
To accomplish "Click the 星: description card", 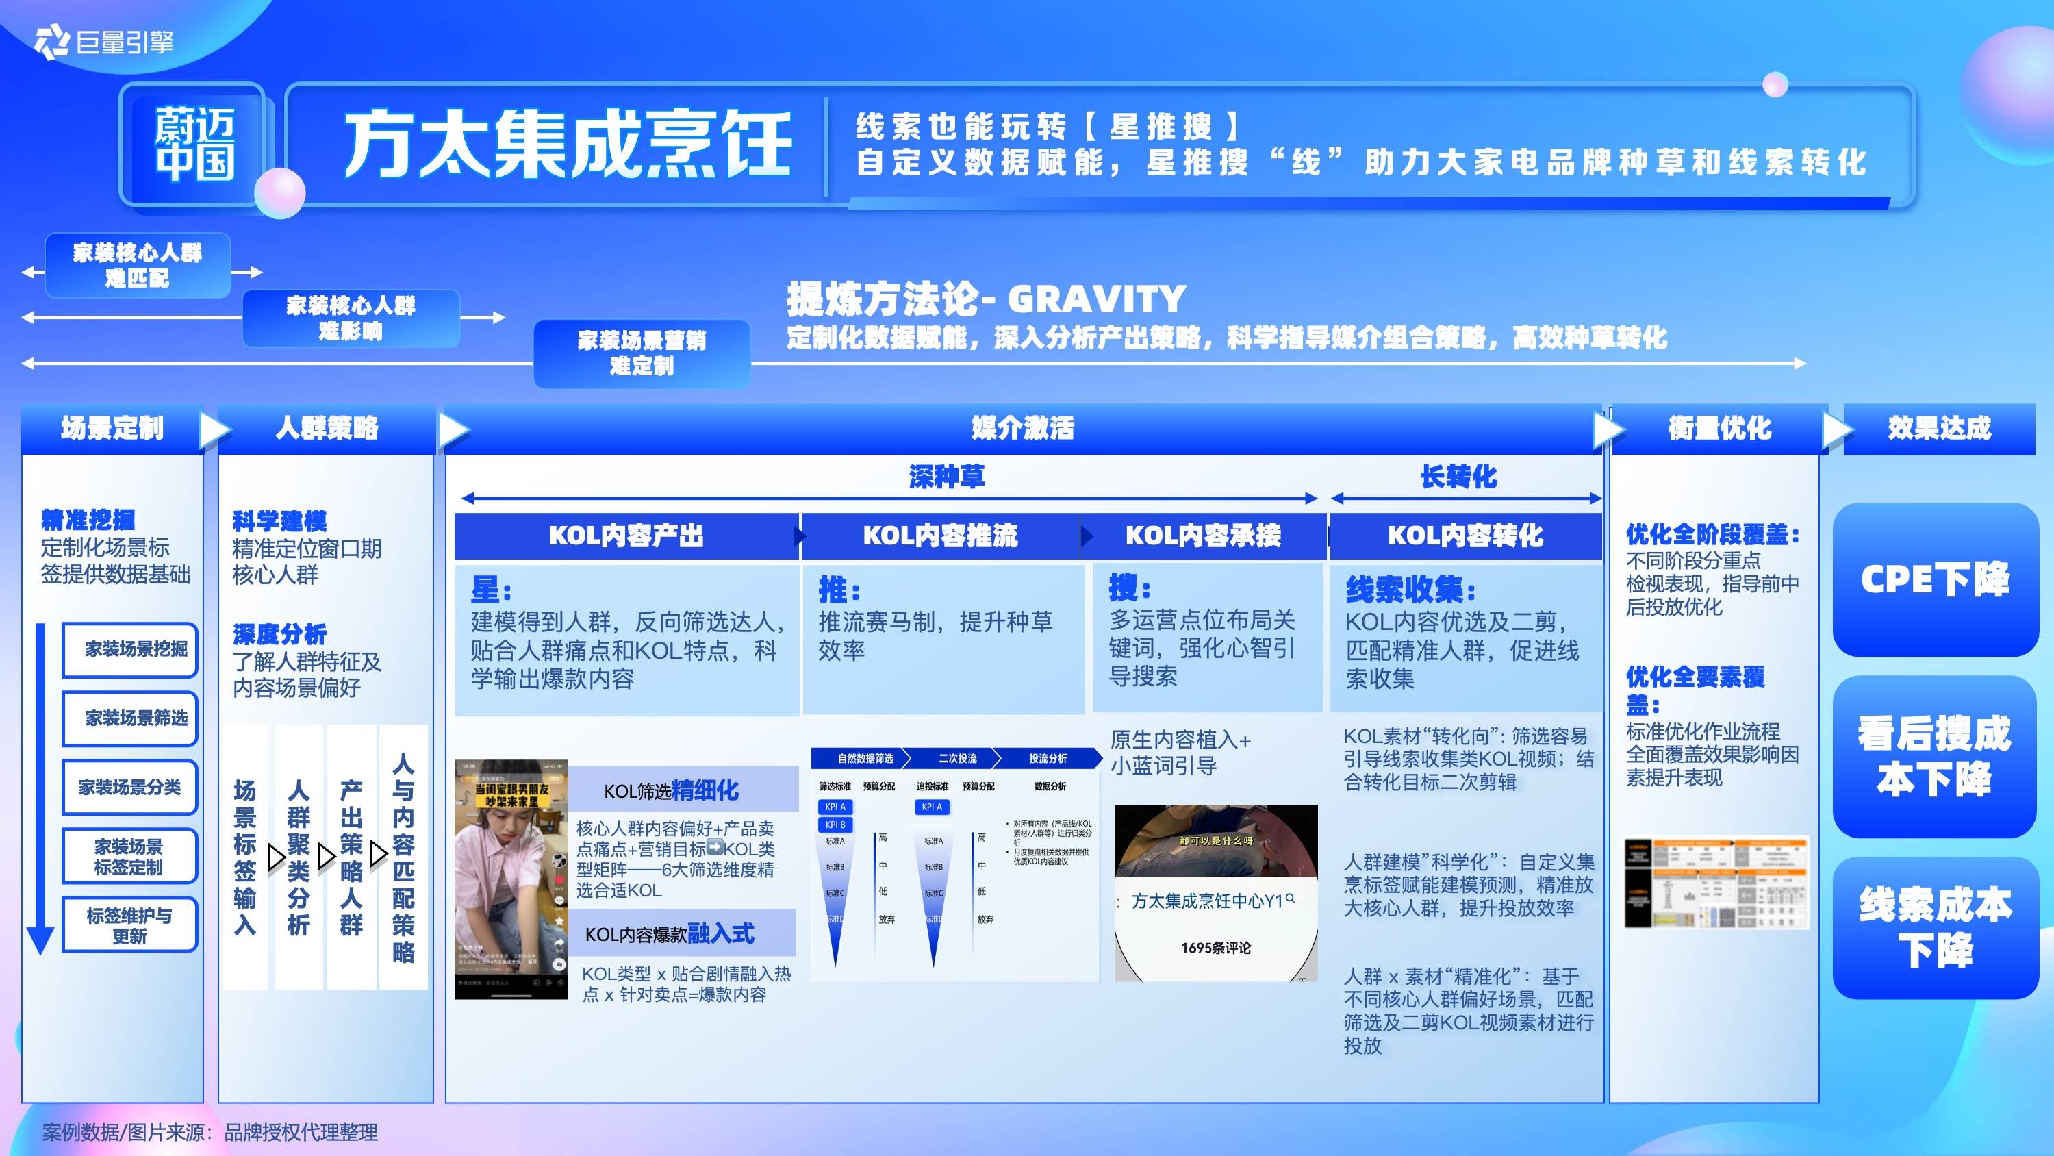I will click(x=626, y=640).
